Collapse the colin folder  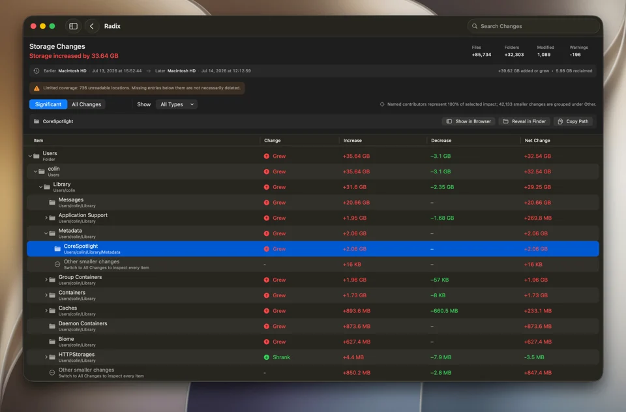pyautogui.click(x=35, y=171)
